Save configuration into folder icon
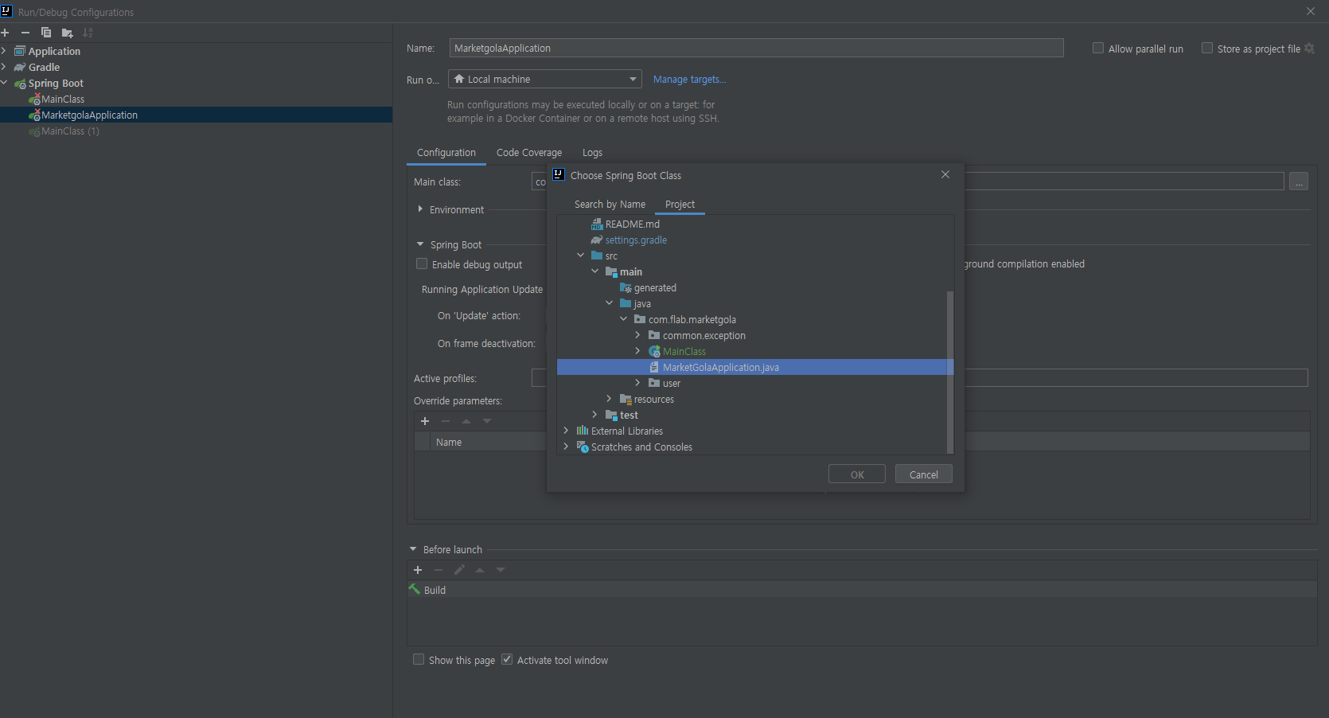The height and width of the screenshot is (718, 1329). tap(68, 33)
